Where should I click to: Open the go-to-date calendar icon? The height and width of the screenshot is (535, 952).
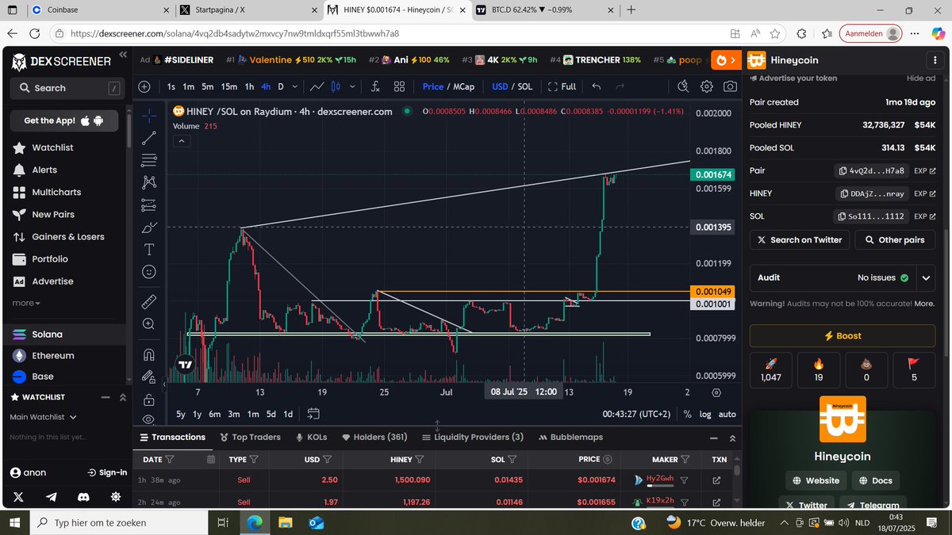313,414
